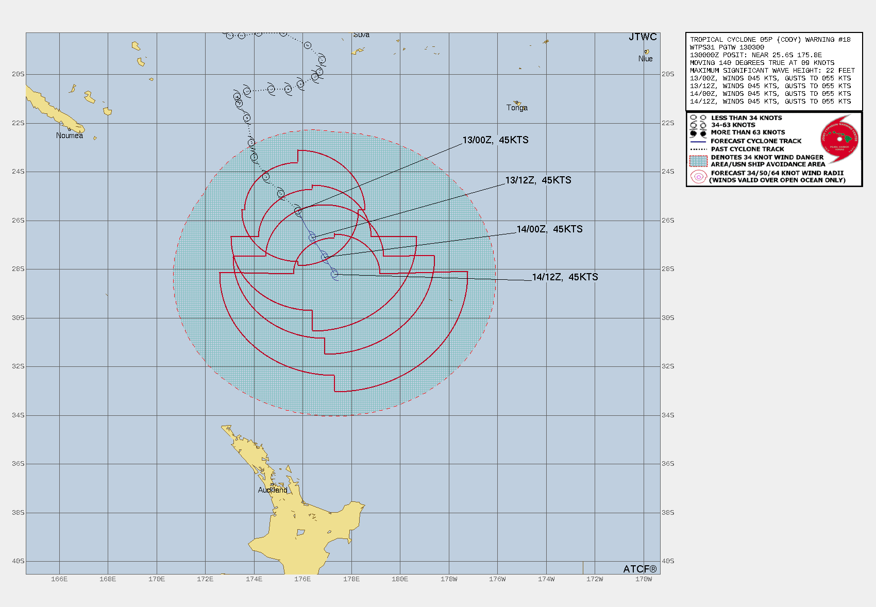
Task: Click the 14/12Z forecast position marker
Action: 335,275
